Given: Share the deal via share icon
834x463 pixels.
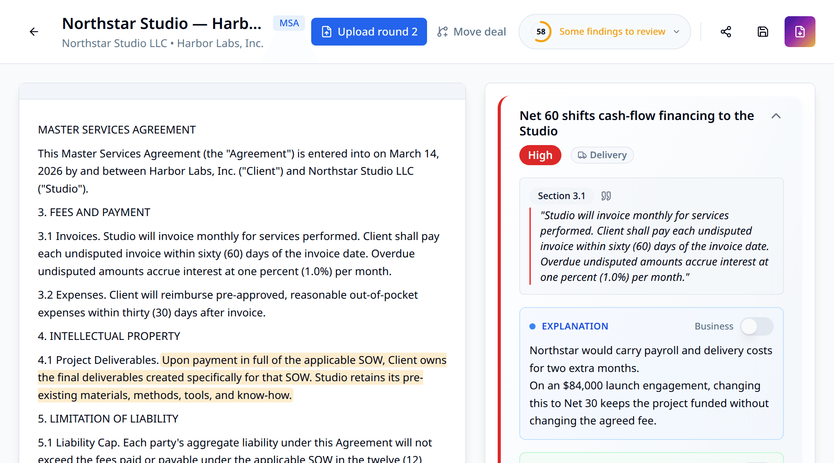Looking at the screenshot, I should click(726, 32).
